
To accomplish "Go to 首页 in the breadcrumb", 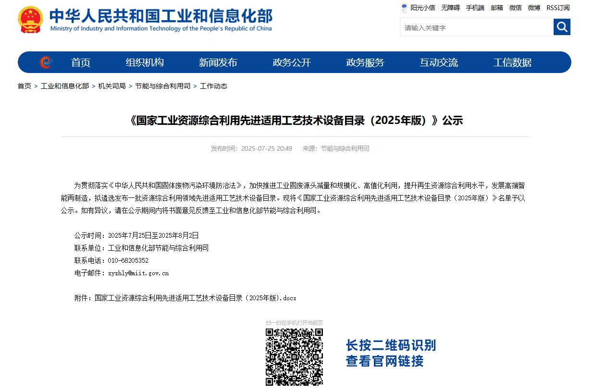I will pos(25,86).
